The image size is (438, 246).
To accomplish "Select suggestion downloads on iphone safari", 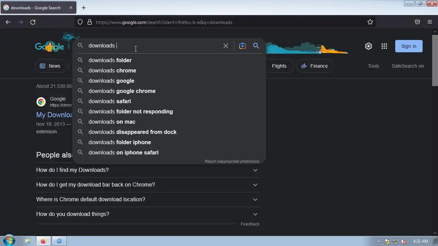I will point(169,152).
